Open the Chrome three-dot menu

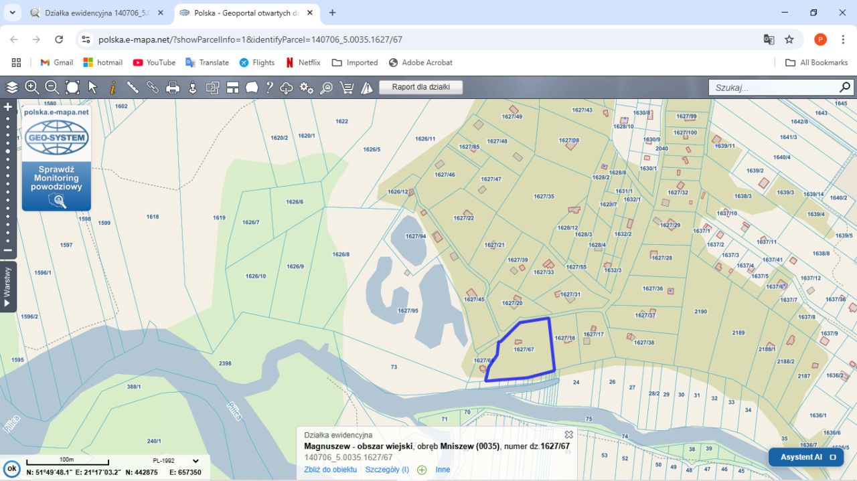pyautogui.click(x=842, y=39)
